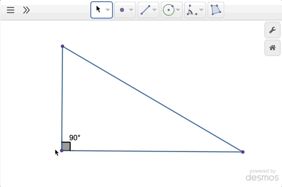Open the hamburger menu
282x187 pixels.
11,10
